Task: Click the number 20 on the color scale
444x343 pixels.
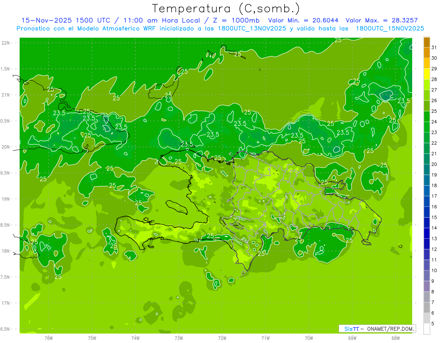Action: click(x=434, y=164)
